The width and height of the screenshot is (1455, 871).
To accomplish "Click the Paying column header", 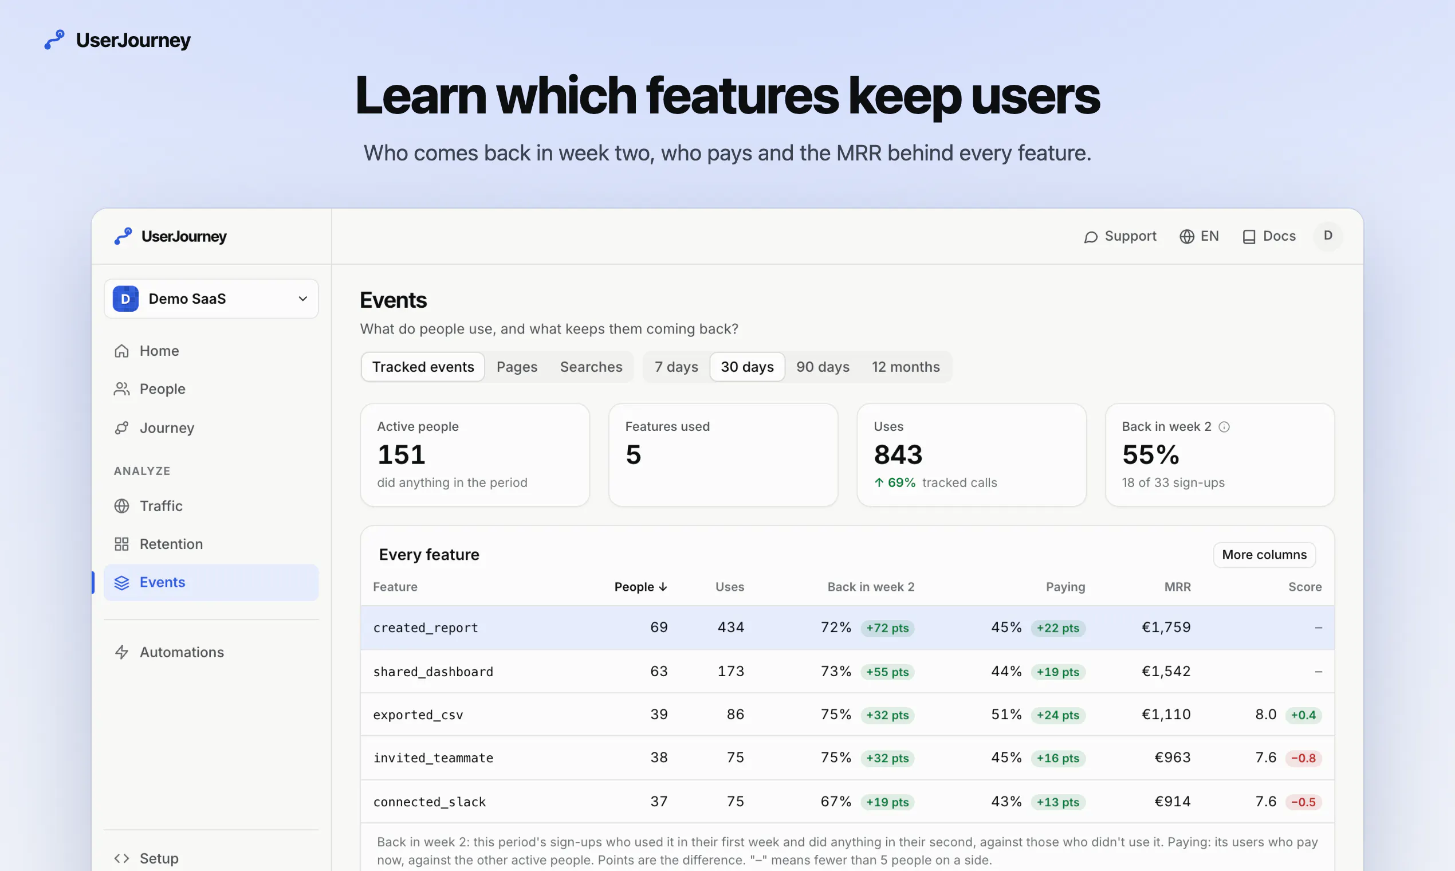I will coord(1065,587).
